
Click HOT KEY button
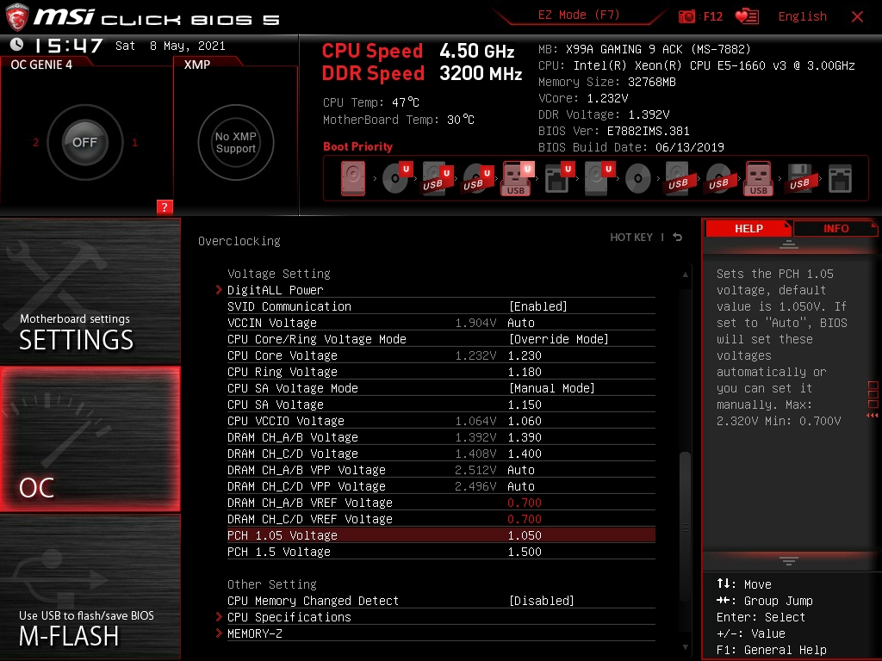tap(631, 238)
